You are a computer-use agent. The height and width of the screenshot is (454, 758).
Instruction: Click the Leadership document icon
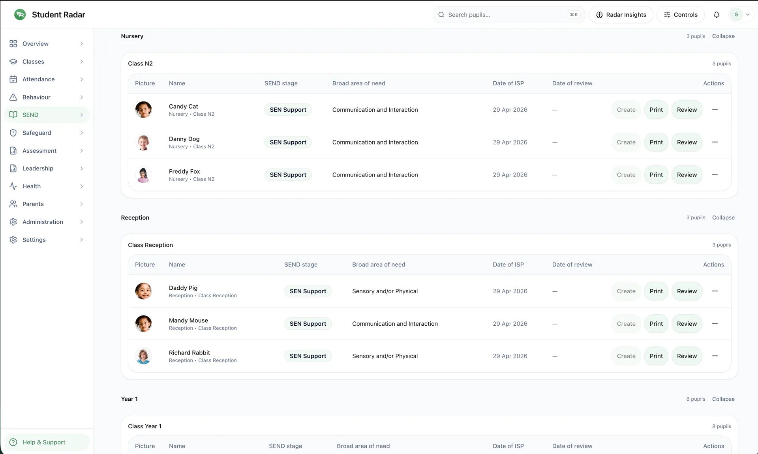pos(13,169)
